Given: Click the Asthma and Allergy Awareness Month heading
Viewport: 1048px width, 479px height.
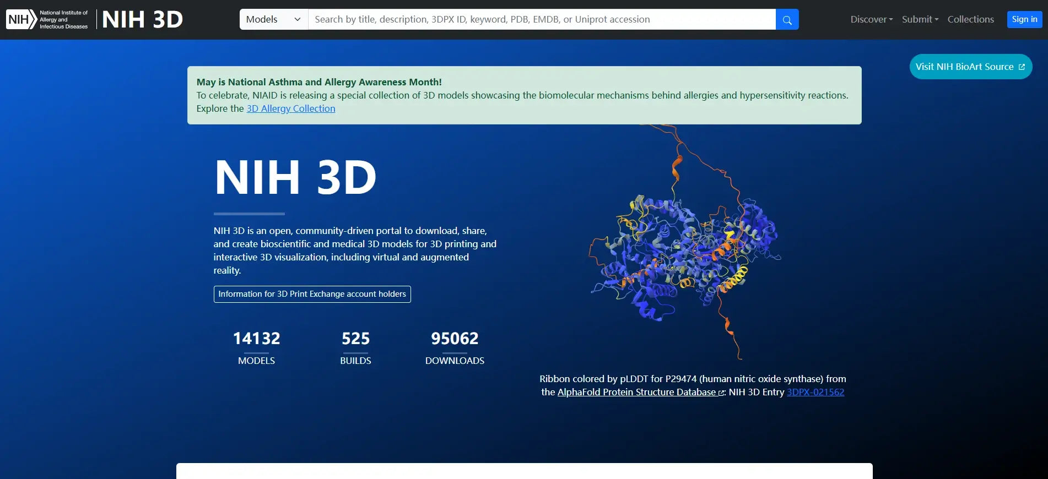Looking at the screenshot, I should 319,82.
